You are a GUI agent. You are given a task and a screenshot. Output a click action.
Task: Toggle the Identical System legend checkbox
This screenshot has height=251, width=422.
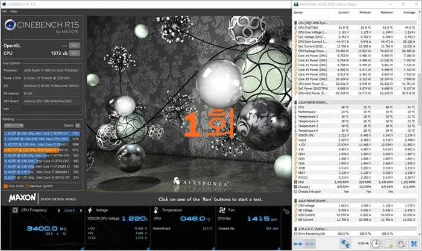click(x=27, y=186)
